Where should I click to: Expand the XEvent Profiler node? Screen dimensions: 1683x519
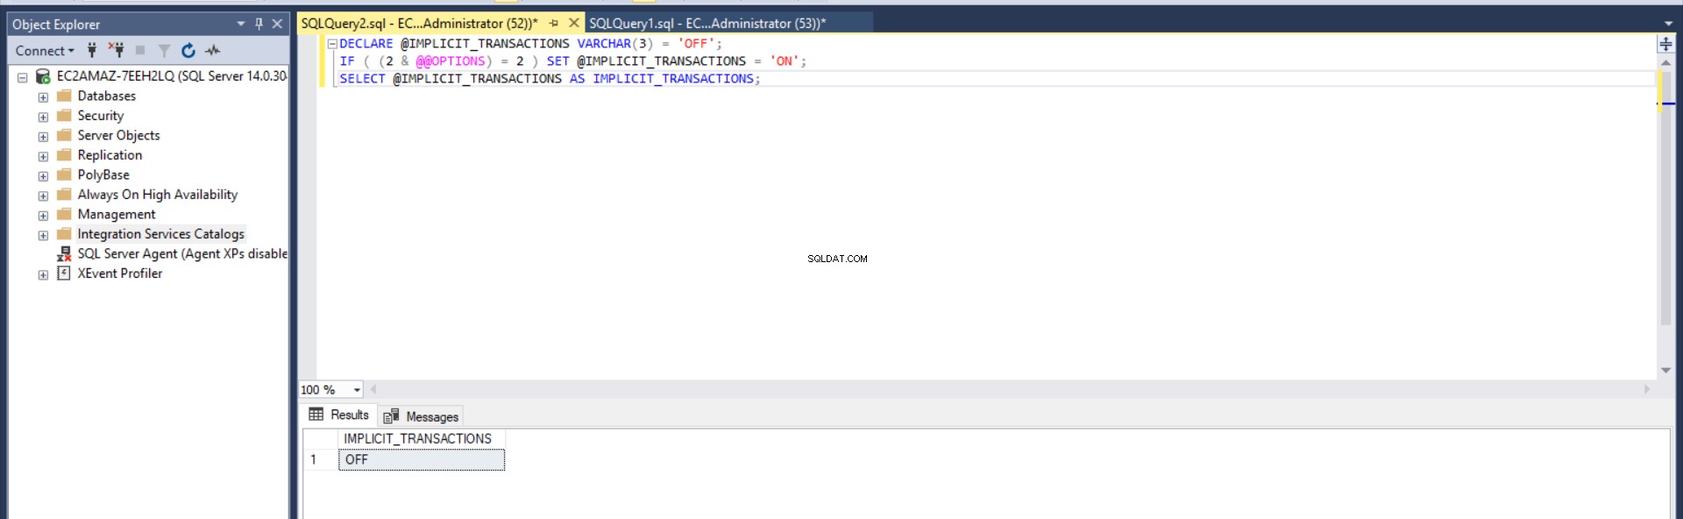coord(43,274)
